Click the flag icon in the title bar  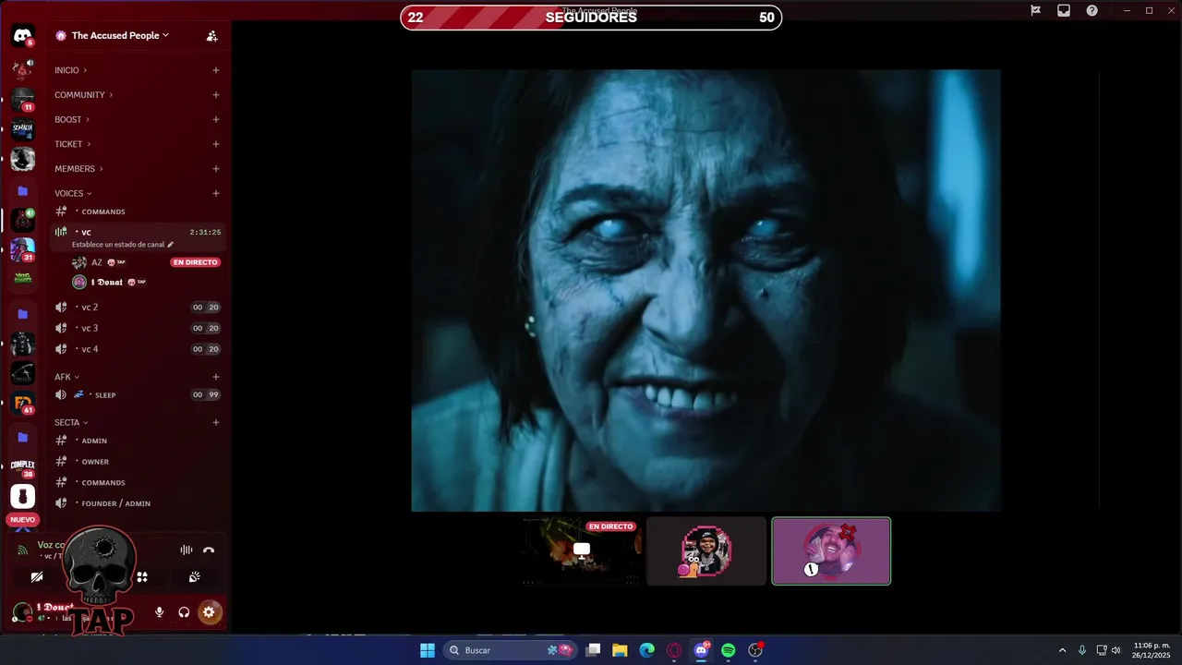(1035, 10)
